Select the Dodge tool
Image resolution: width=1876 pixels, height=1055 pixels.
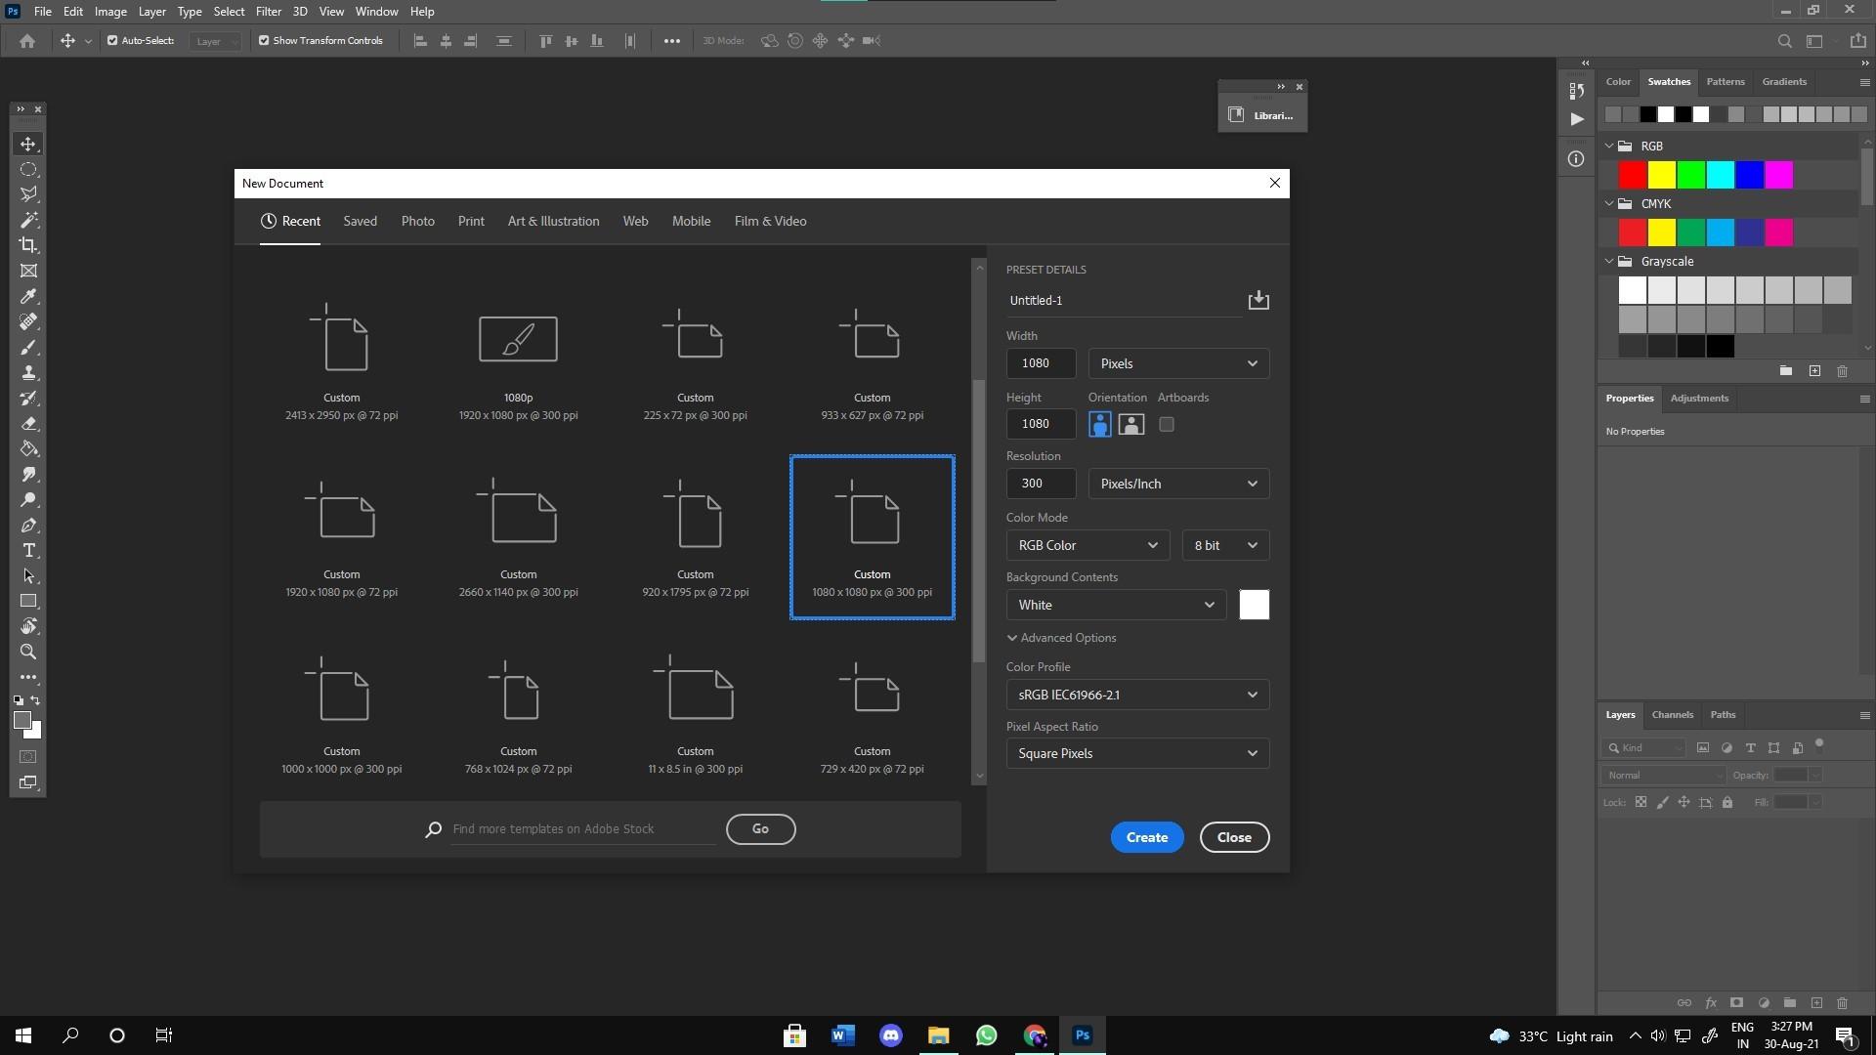[x=28, y=499]
